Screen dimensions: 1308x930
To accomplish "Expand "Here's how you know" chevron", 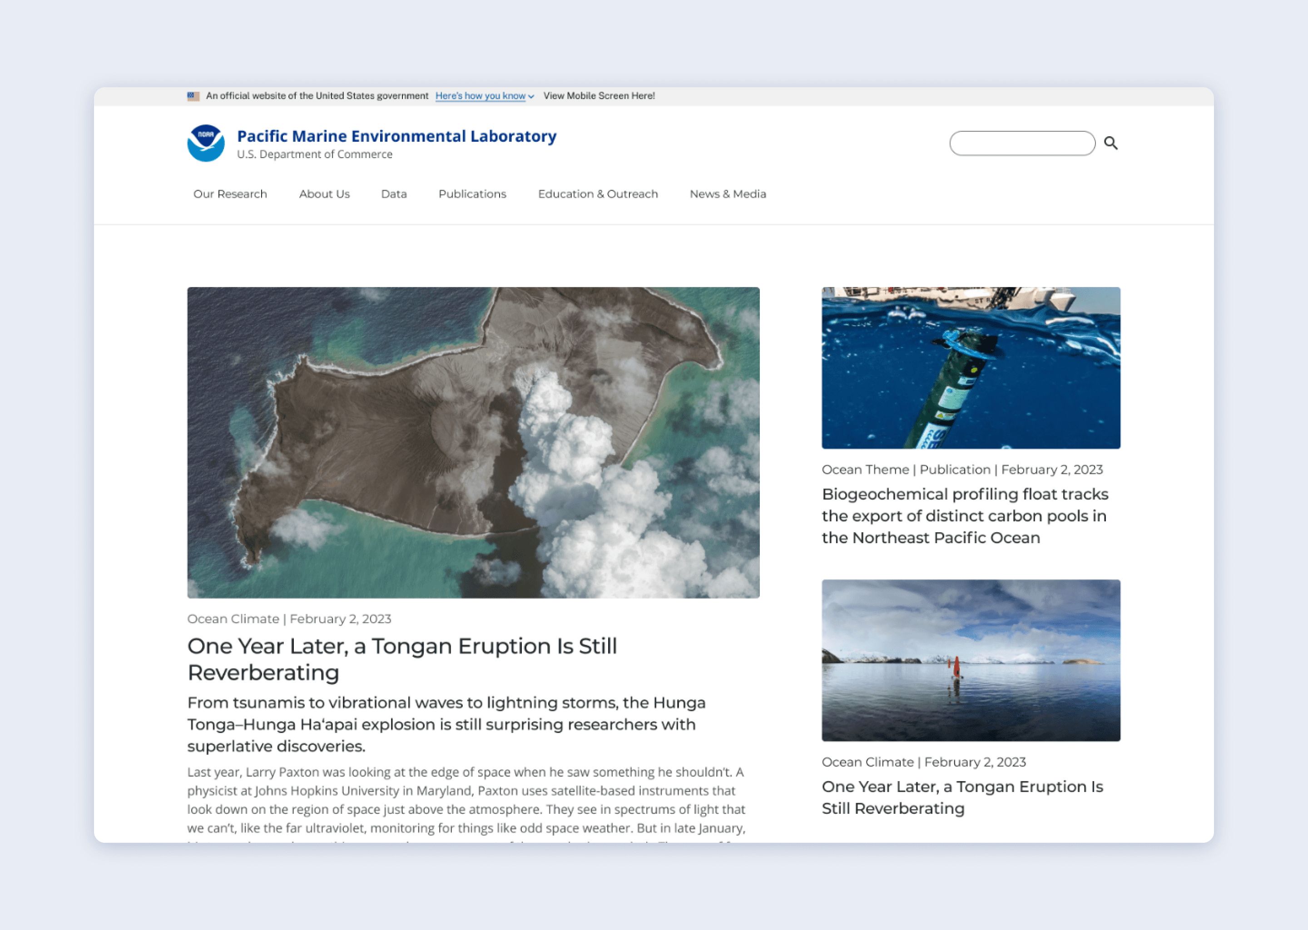I will pyautogui.click(x=531, y=97).
